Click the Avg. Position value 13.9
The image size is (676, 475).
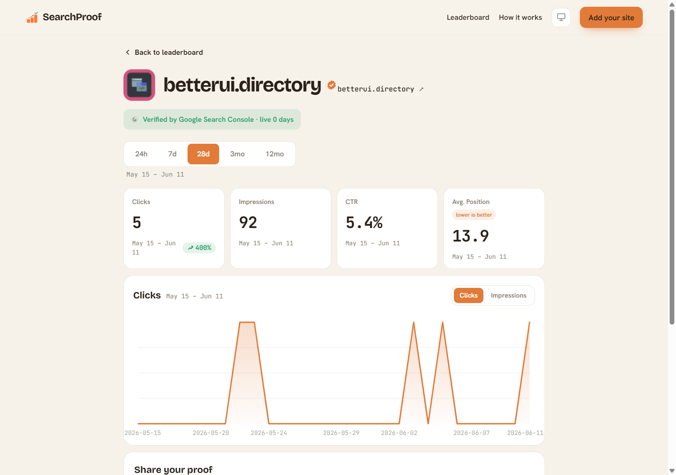[x=470, y=236]
